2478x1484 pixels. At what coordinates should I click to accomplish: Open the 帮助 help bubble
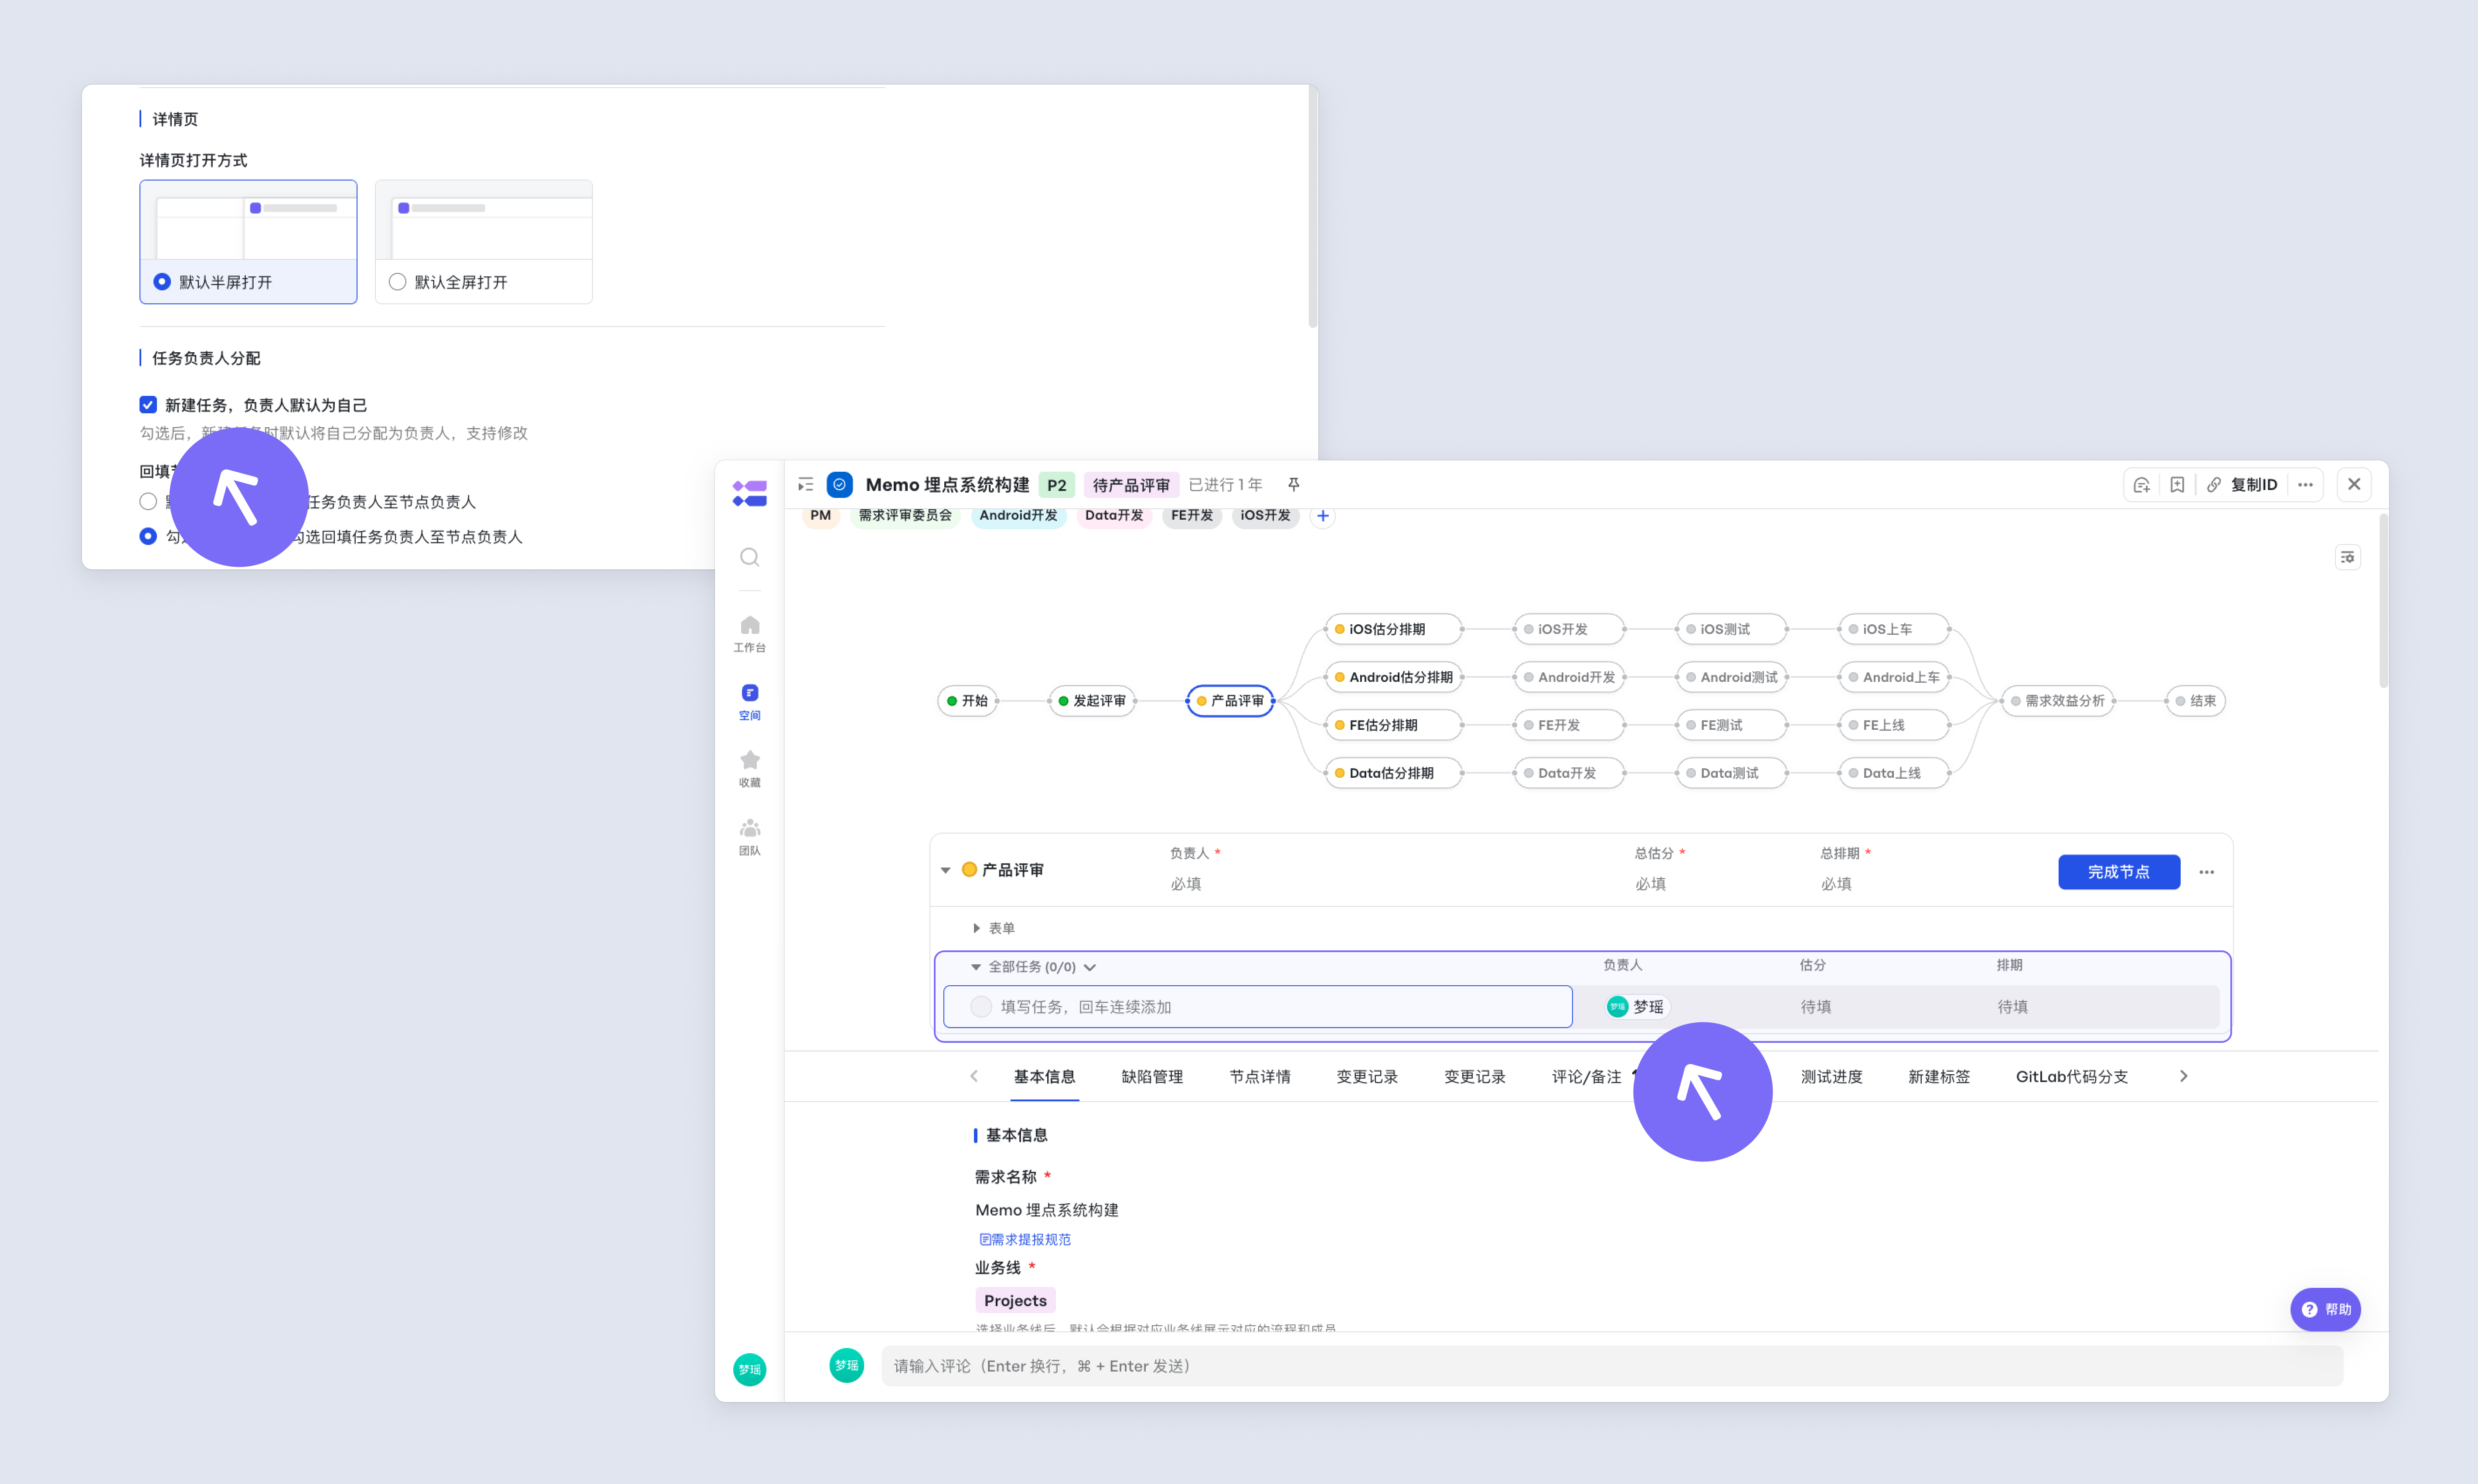coord(2325,1310)
